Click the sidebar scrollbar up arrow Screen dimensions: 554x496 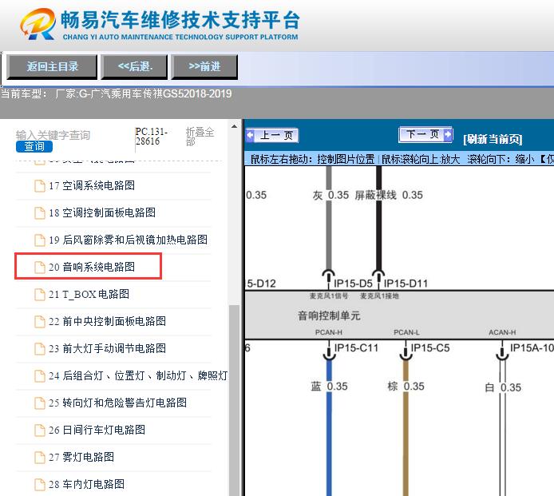tap(234, 126)
